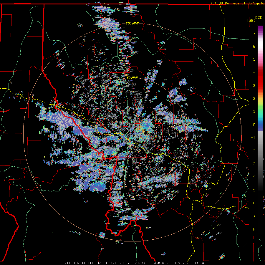The height and width of the screenshot is (265, 265).
Task: Click the 2 value on the color scale
Action: (x=254, y=99)
